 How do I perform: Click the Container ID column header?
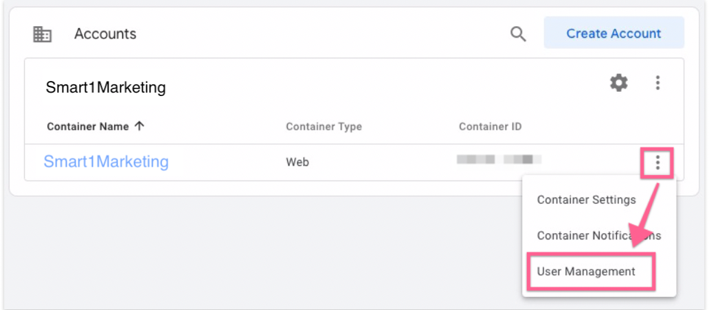[491, 126]
